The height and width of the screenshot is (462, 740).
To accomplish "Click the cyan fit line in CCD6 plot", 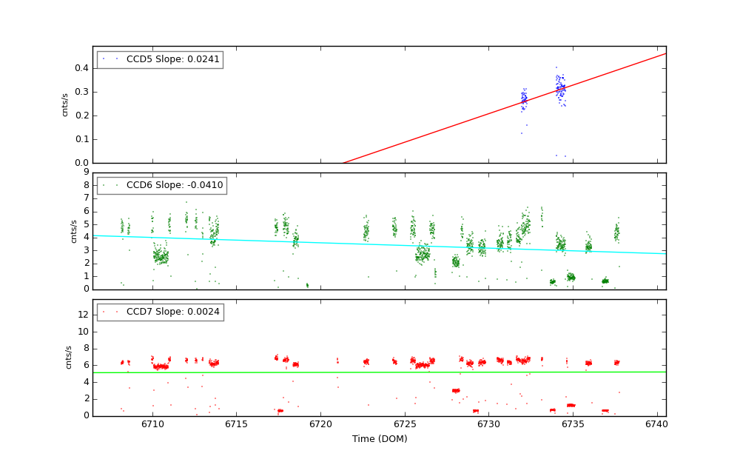I will pos(380,245).
